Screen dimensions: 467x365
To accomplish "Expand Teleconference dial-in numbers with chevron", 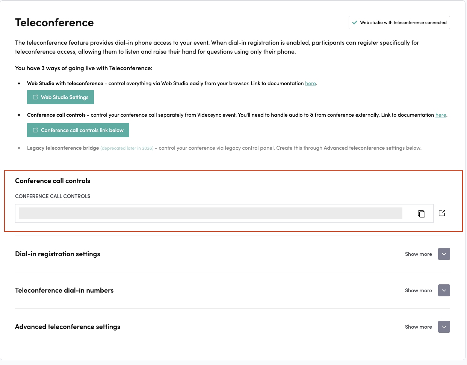I will click(x=444, y=290).
